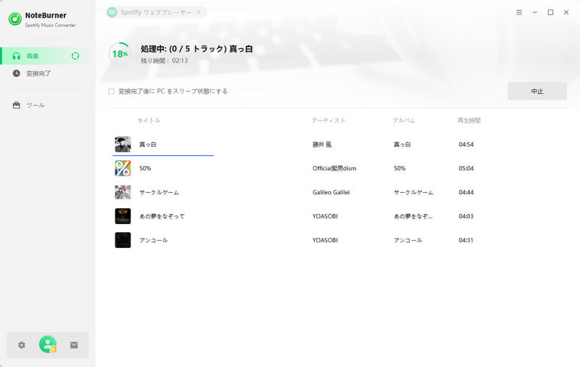Screen dimensions: 580x367
Task: Click the アルバム column header
Action: [x=404, y=120]
